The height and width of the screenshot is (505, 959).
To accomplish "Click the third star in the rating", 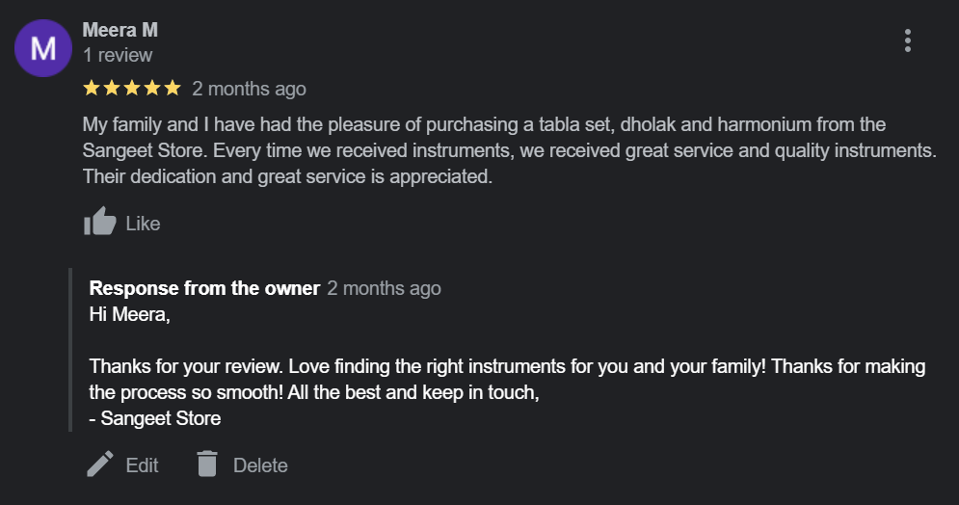I will [x=132, y=89].
